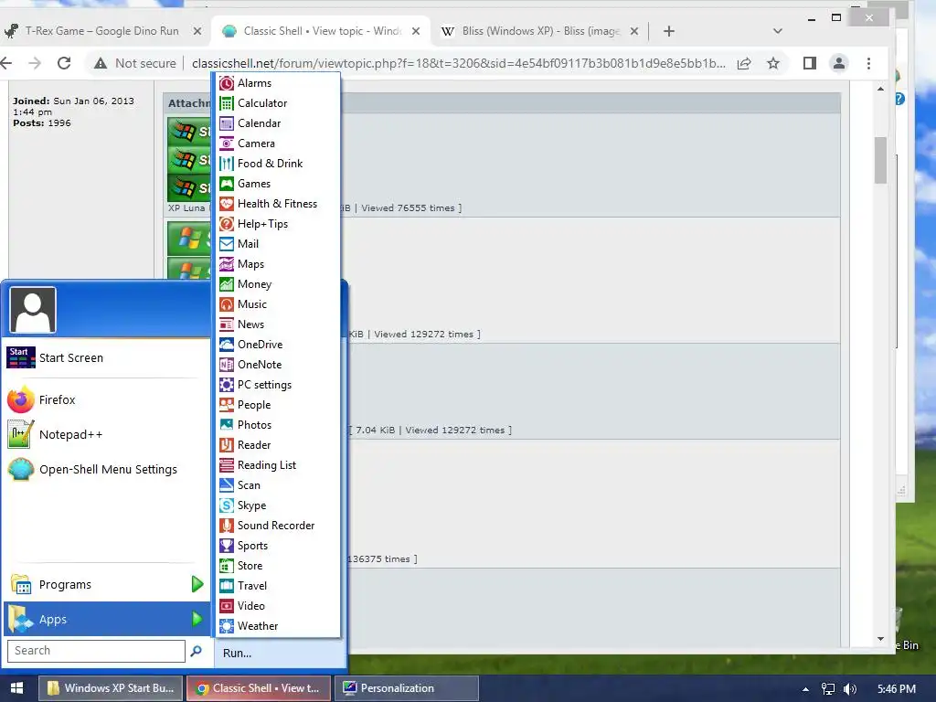Image resolution: width=936 pixels, height=702 pixels.
Task: Launch the Health & Fitness app icon
Action: 227,204
